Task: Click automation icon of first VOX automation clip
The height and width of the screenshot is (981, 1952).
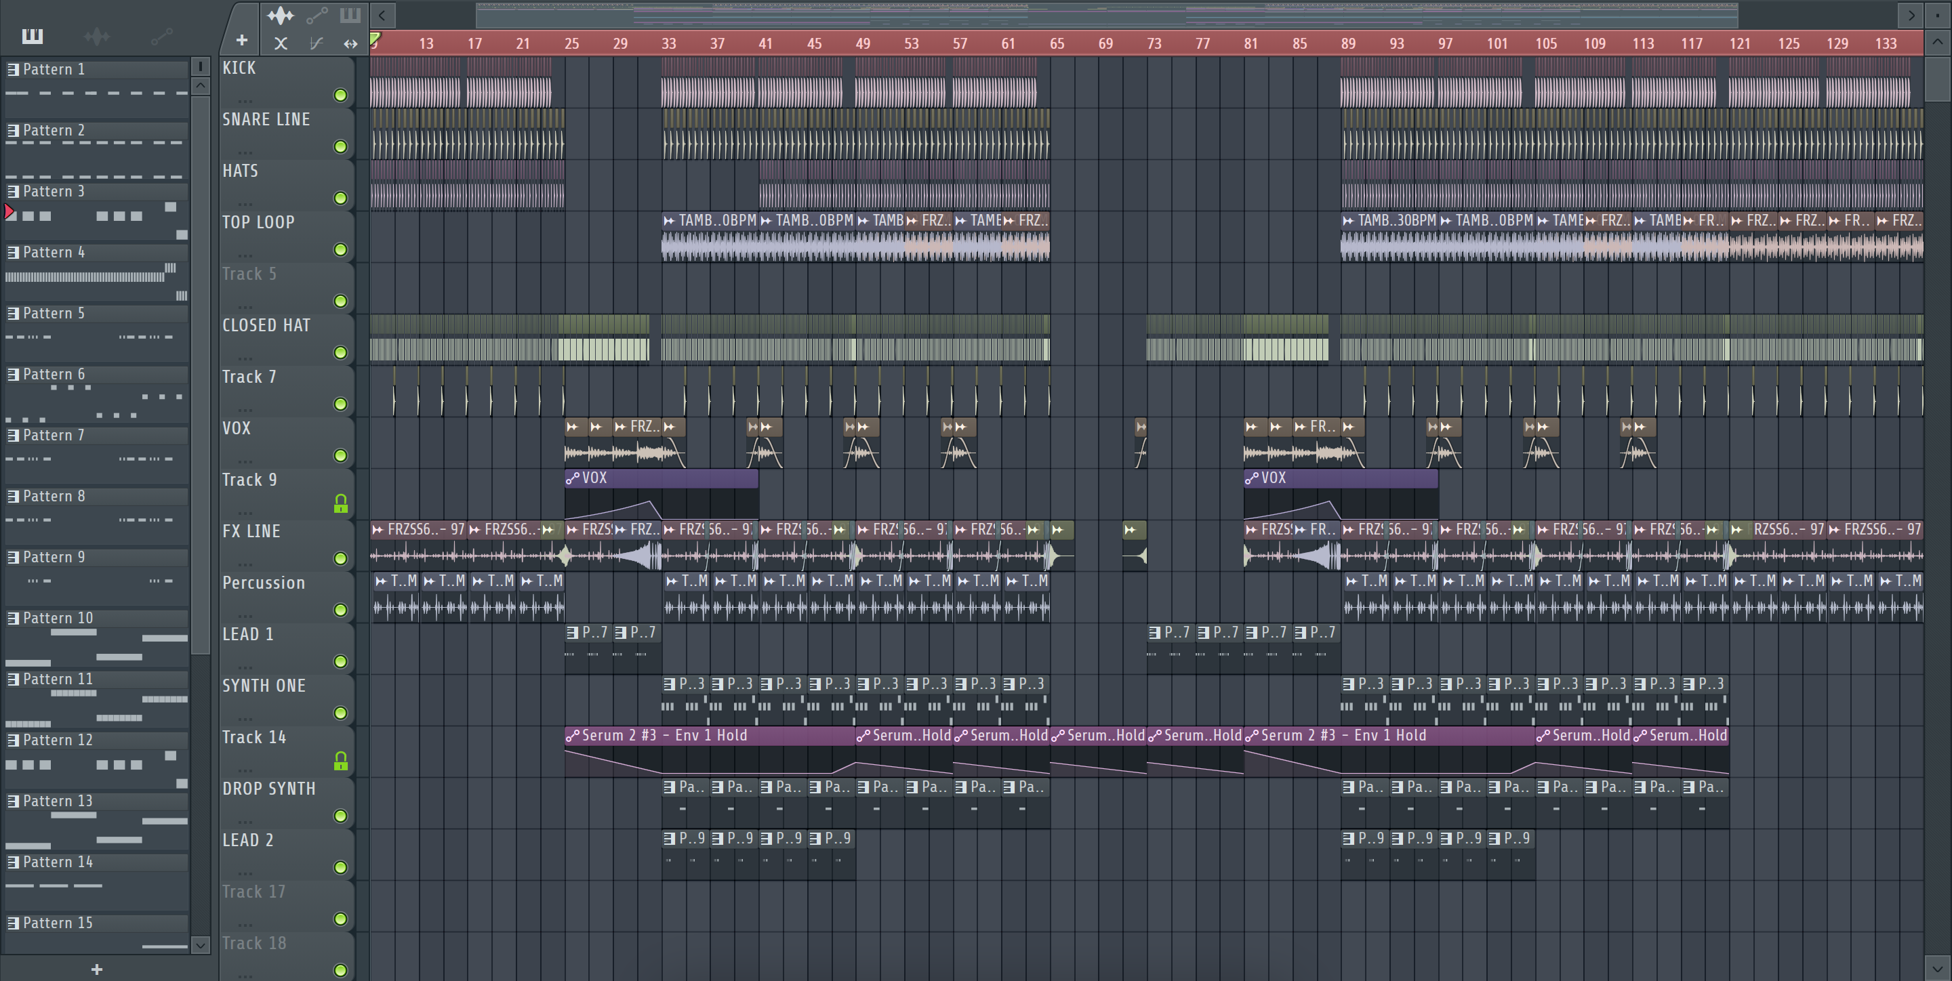Action: tap(572, 478)
